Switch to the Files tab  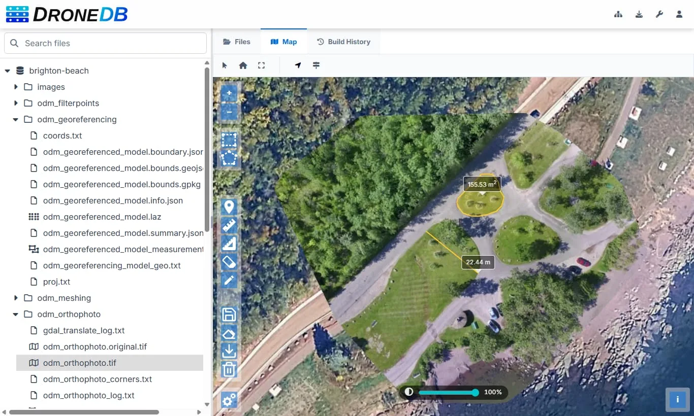coord(237,42)
